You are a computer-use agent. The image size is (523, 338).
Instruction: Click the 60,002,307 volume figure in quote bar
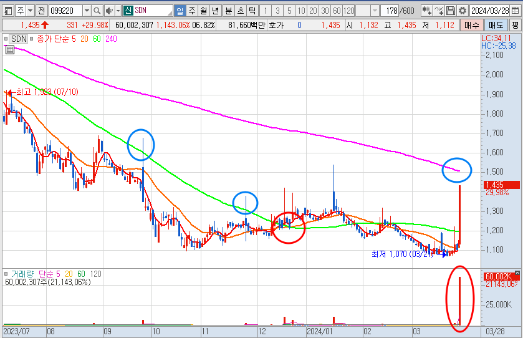point(134,25)
